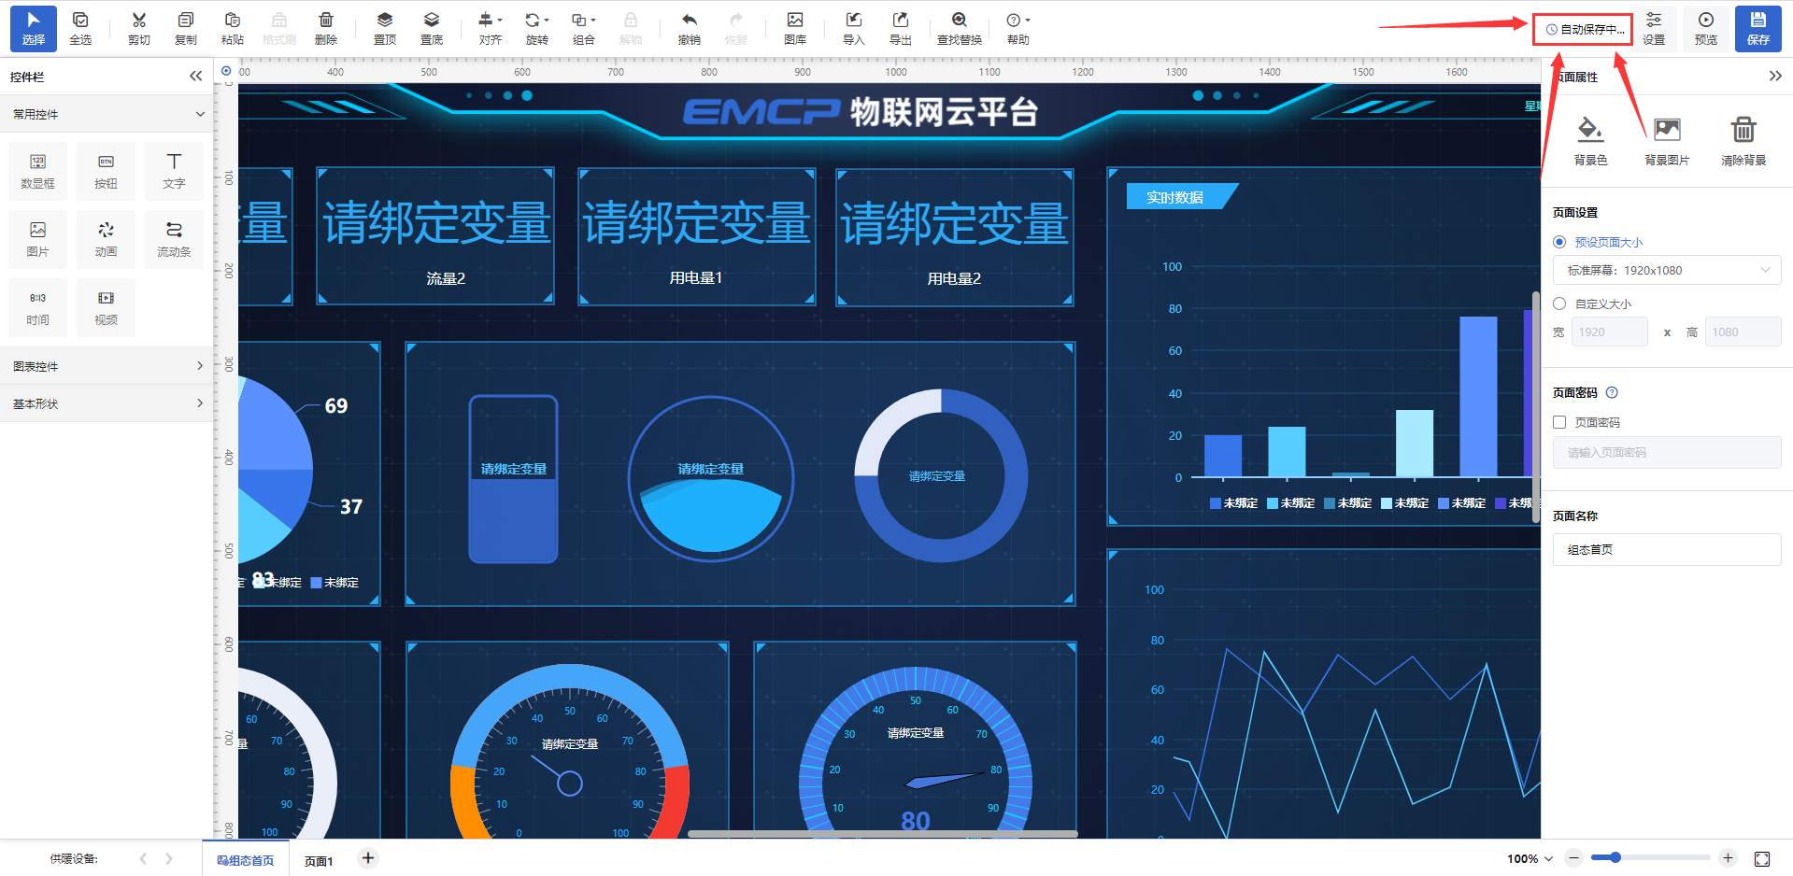Screen dimensions: 1793x876
Task: Click the blue 保存 save button
Action: pyautogui.click(x=1758, y=28)
